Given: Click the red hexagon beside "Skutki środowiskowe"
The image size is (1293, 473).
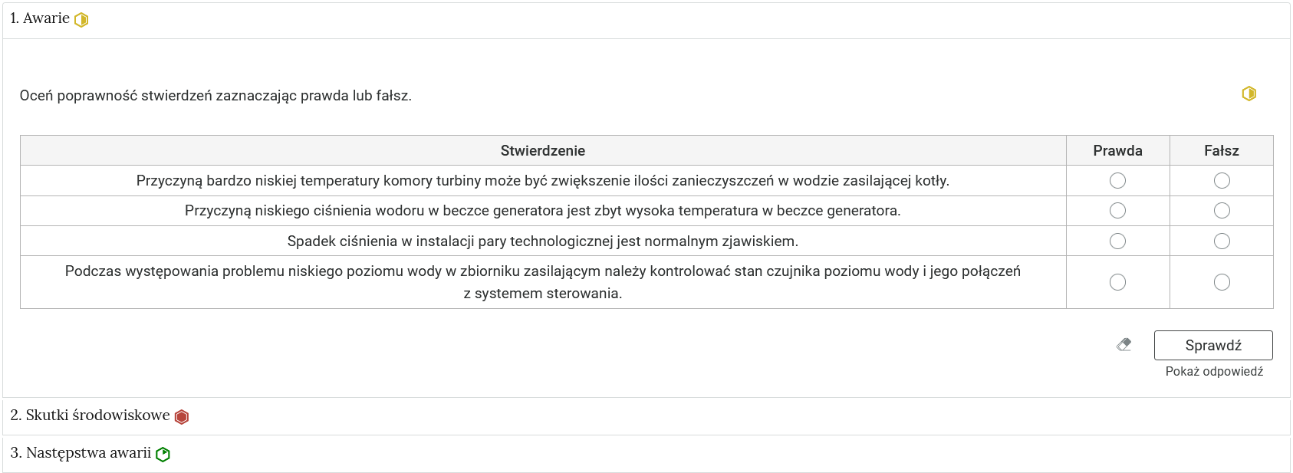Looking at the screenshot, I should [181, 416].
